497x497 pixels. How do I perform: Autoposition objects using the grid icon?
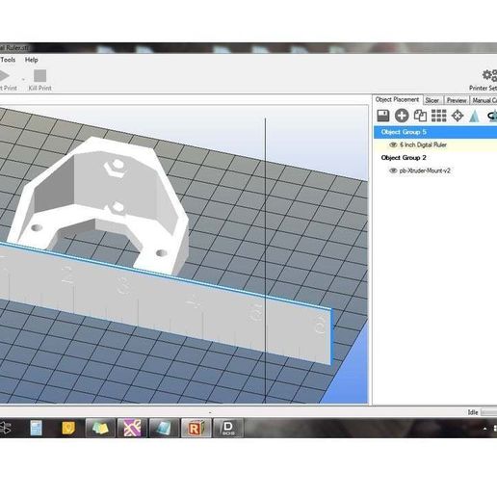439,116
